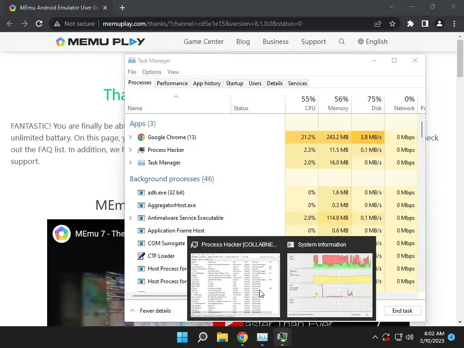
Task: Reload the page with the refresh icon
Action: 39,24
